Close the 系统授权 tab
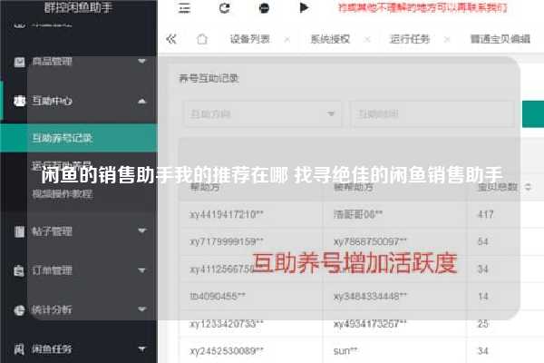 [x=367, y=40]
